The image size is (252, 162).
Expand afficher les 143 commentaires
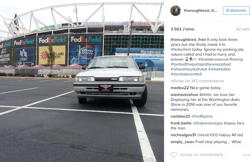coord(197,81)
